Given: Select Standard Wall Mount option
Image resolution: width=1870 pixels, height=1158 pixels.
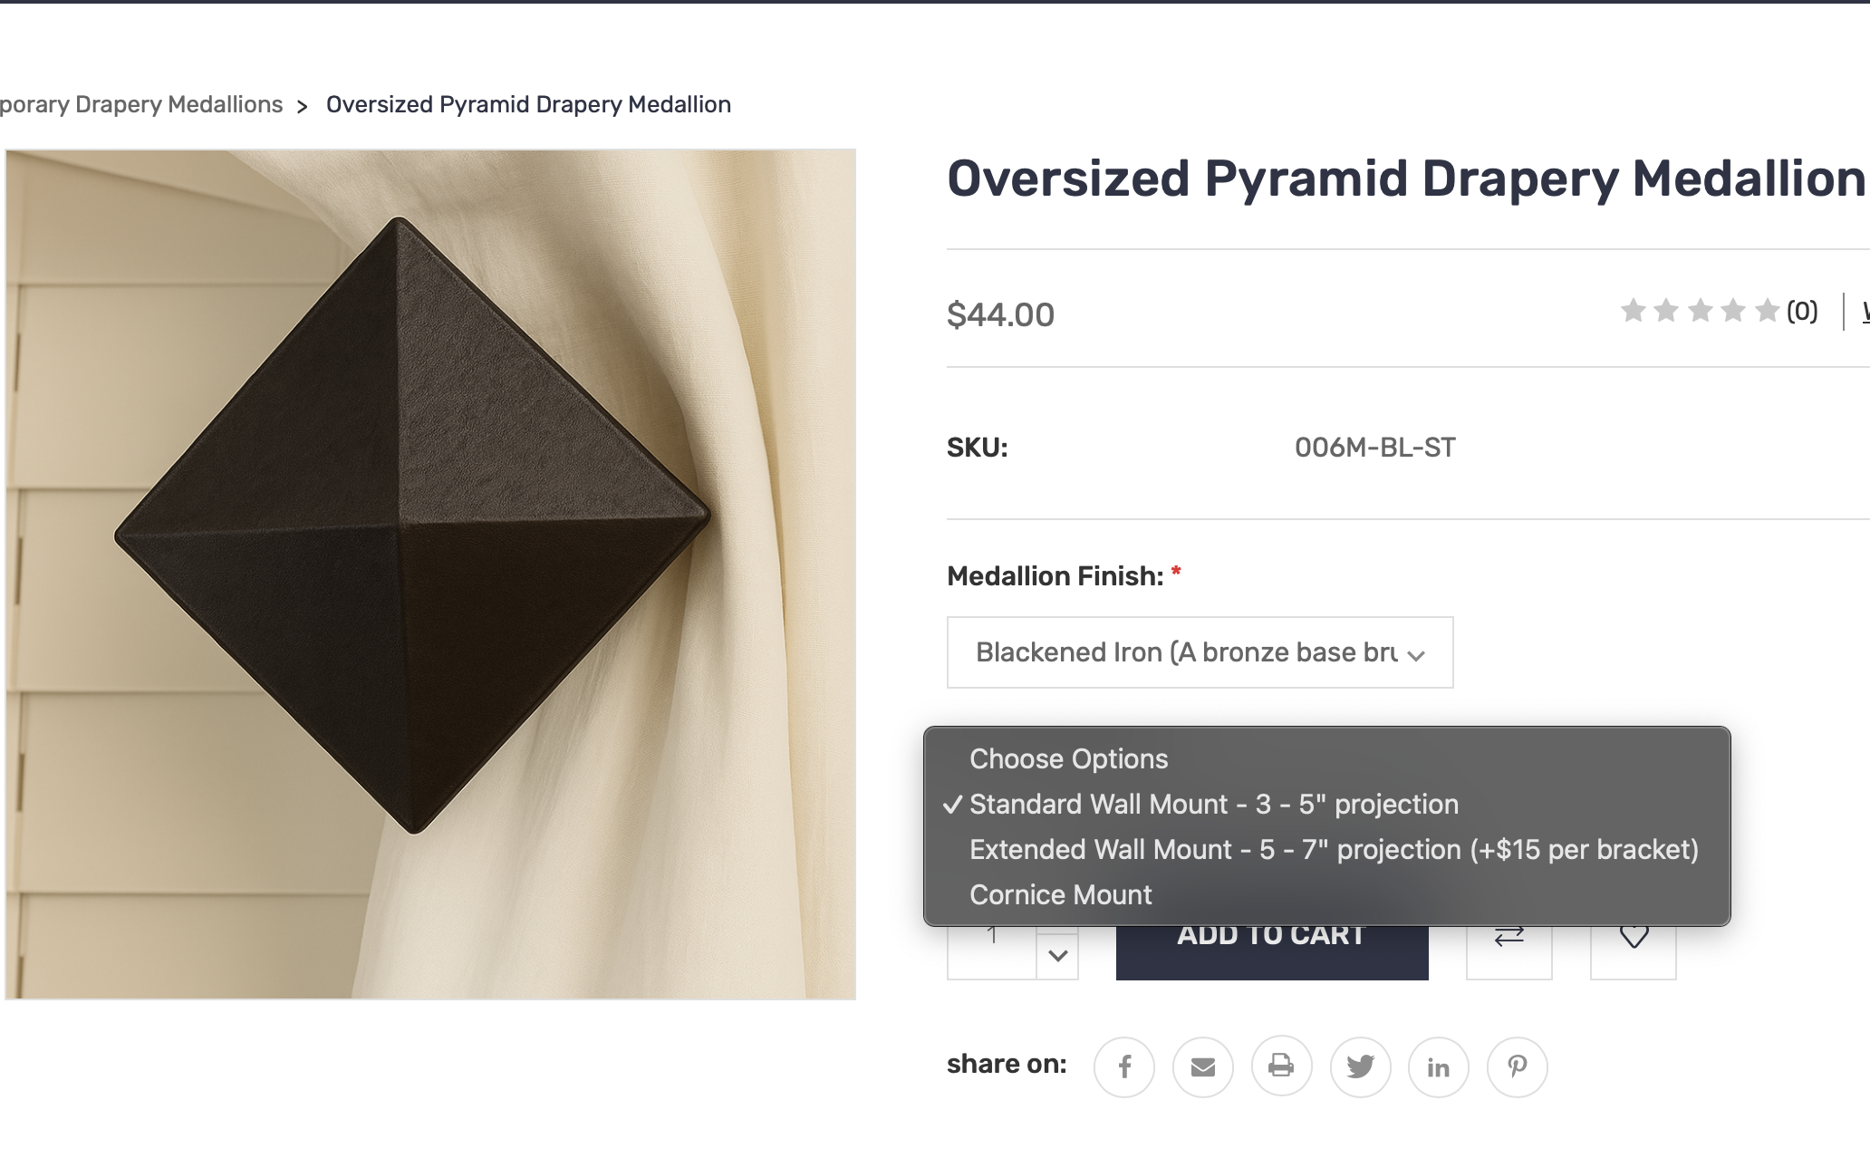Looking at the screenshot, I should pyautogui.click(x=1213, y=805).
